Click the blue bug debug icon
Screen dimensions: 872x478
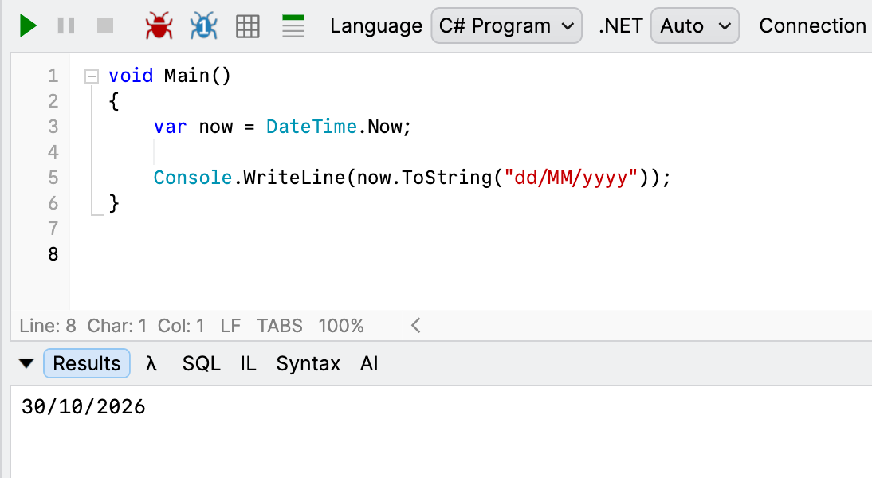[x=203, y=26]
